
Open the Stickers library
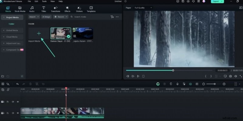click(79, 9)
